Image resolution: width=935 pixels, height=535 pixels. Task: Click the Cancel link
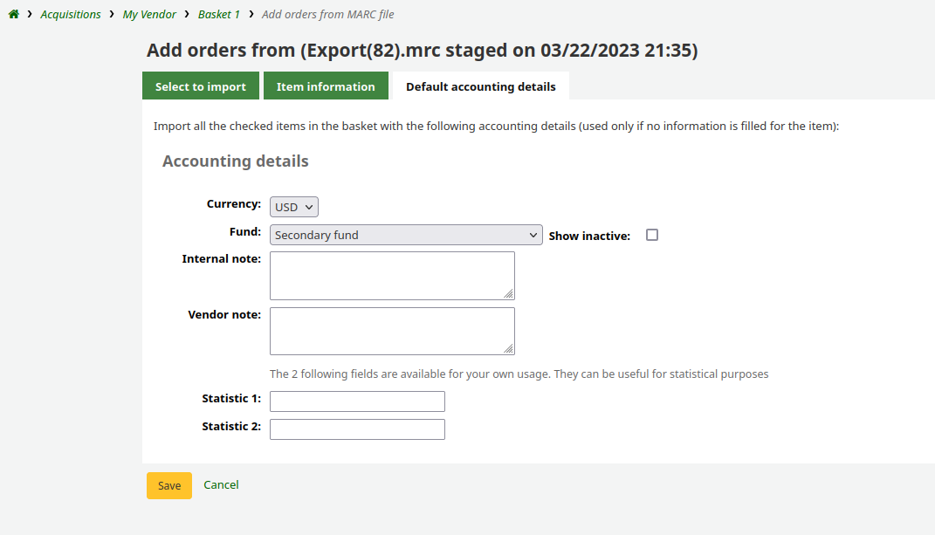(221, 485)
